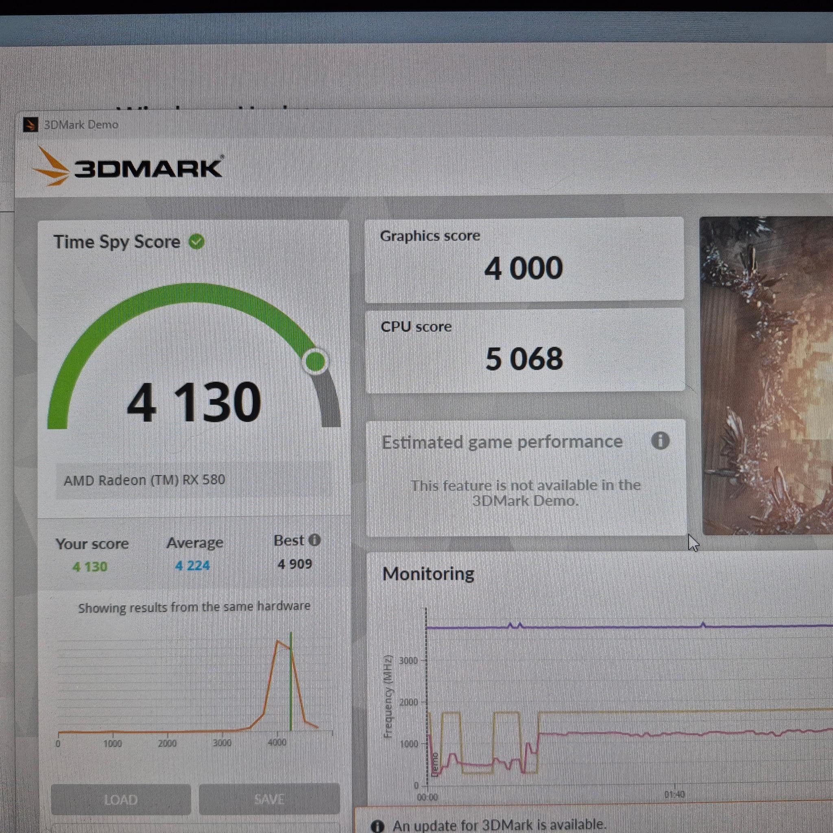The width and height of the screenshot is (833, 833).
Task: Click the green line in score distribution chart
Action: click(x=291, y=681)
